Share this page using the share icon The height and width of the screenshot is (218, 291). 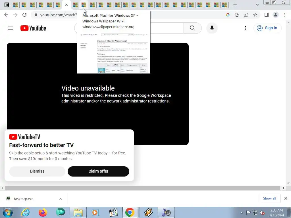pyautogui.click(x=246, y=15)
